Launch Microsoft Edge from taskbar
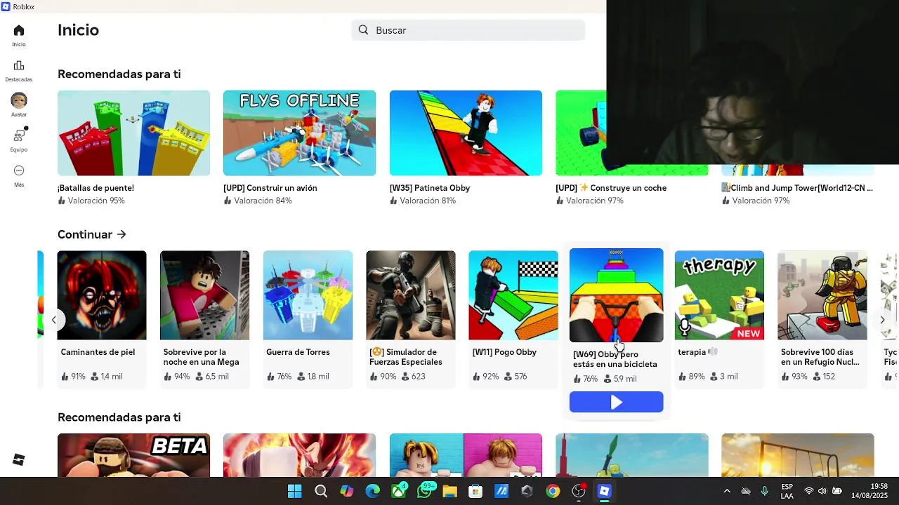Image resolution: width=899 pixels, height=505 pixels. (372, 491)
